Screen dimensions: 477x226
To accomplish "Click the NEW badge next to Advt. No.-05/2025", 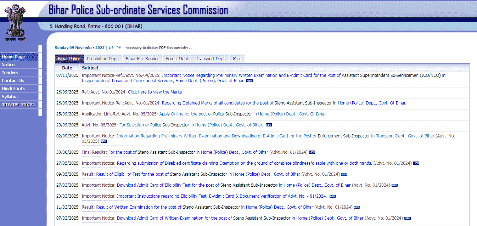I will pos(268,125).
